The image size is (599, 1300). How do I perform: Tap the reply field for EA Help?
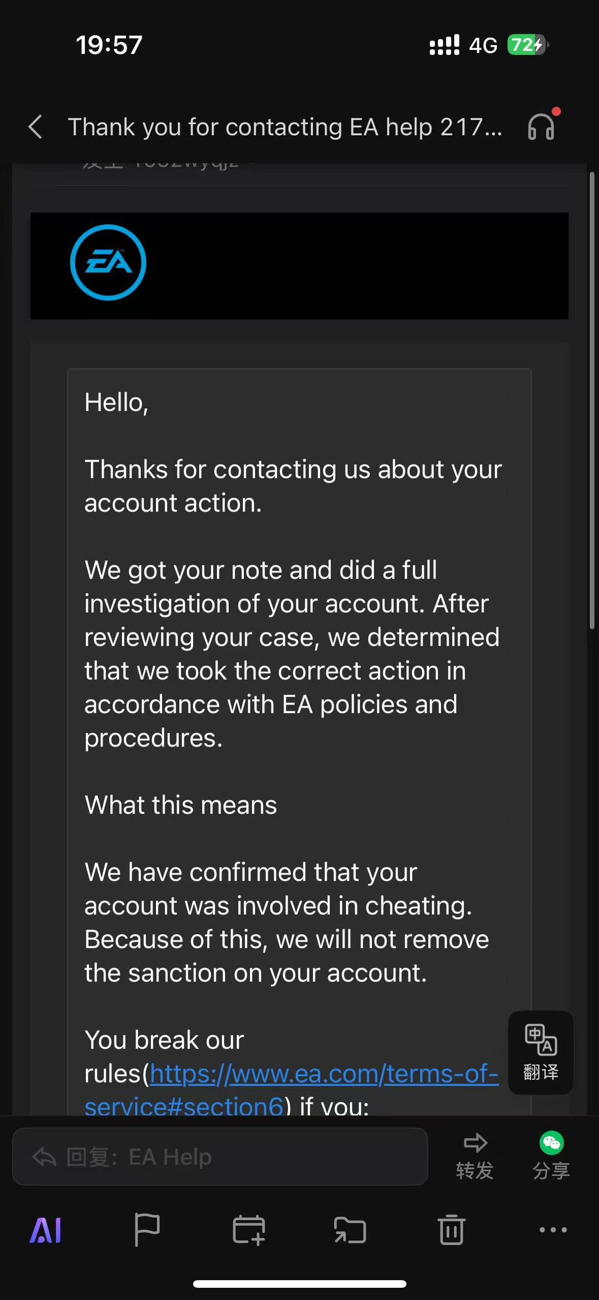pyautogui.click(x=220, y=1157)
